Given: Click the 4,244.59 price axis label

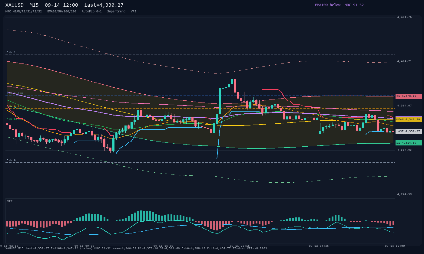Looking at the screenshot, I should tap(405, 194).
